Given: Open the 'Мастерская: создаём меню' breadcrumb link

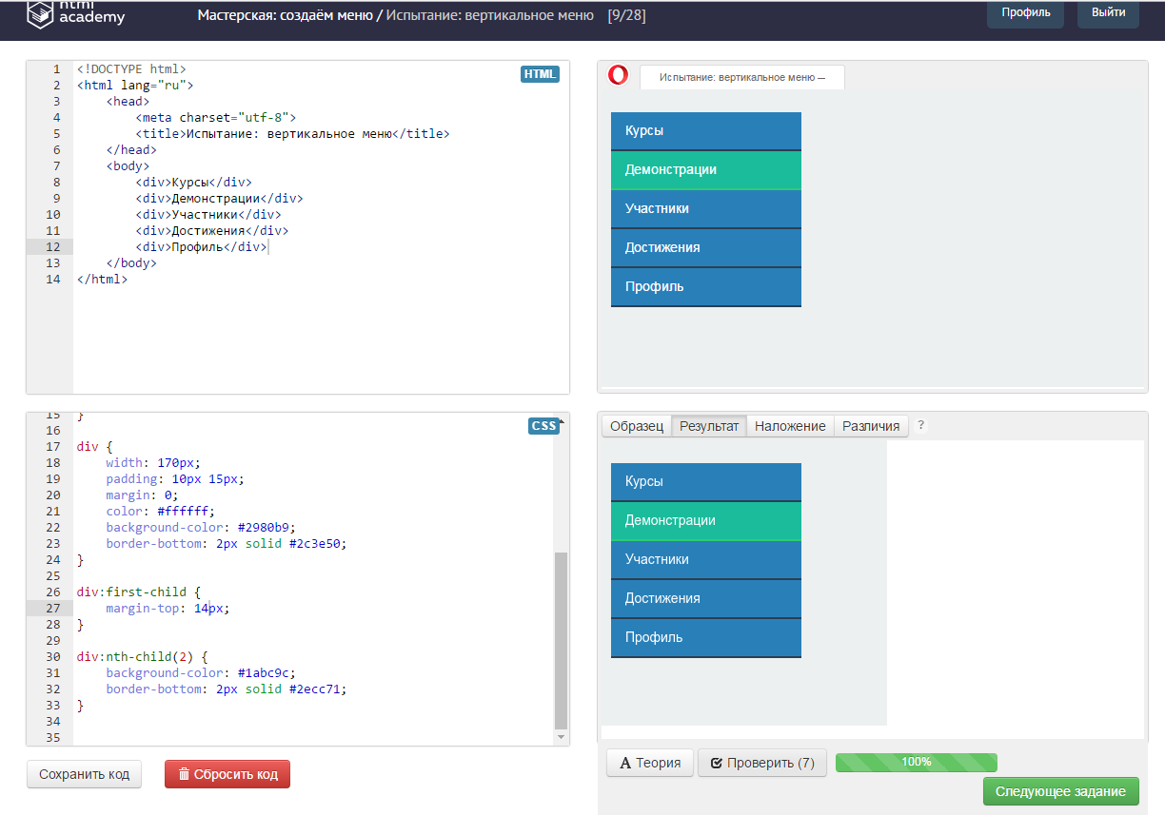Looking at the screenshot, I should point(286,15).
